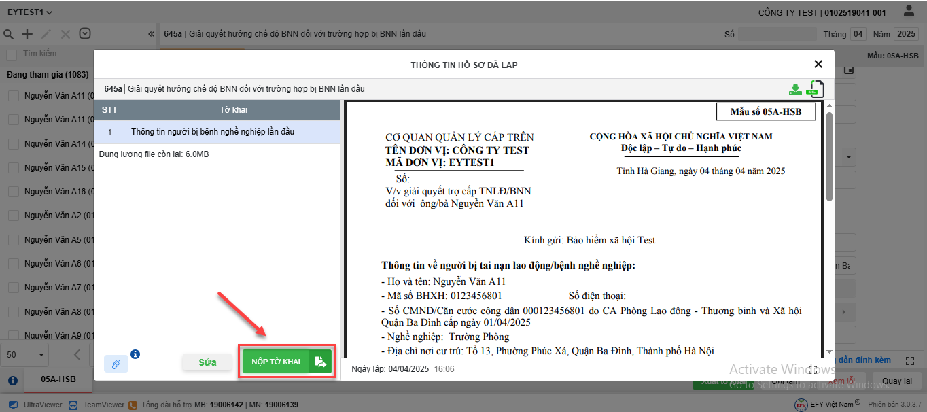Select the Nguyễn Văn A5 checkbox
Viewport: 927px width, 412px height.
click(x=14, y=240)
